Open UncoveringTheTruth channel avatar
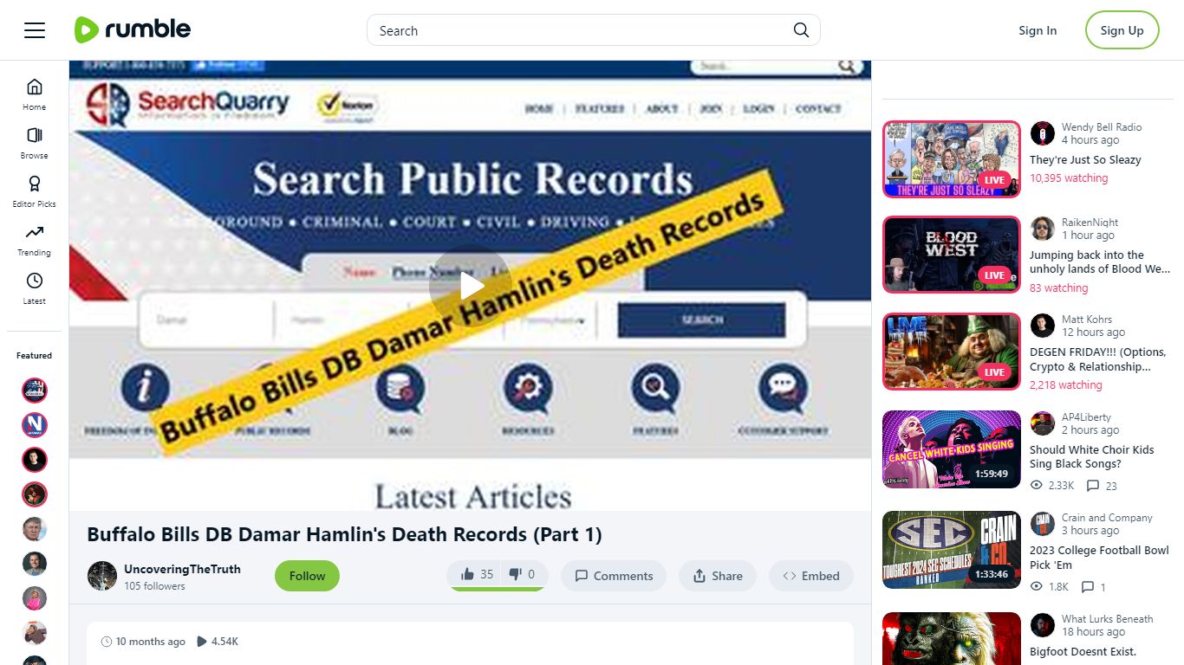Screen dimensions: 1184x665 [102, 576]
